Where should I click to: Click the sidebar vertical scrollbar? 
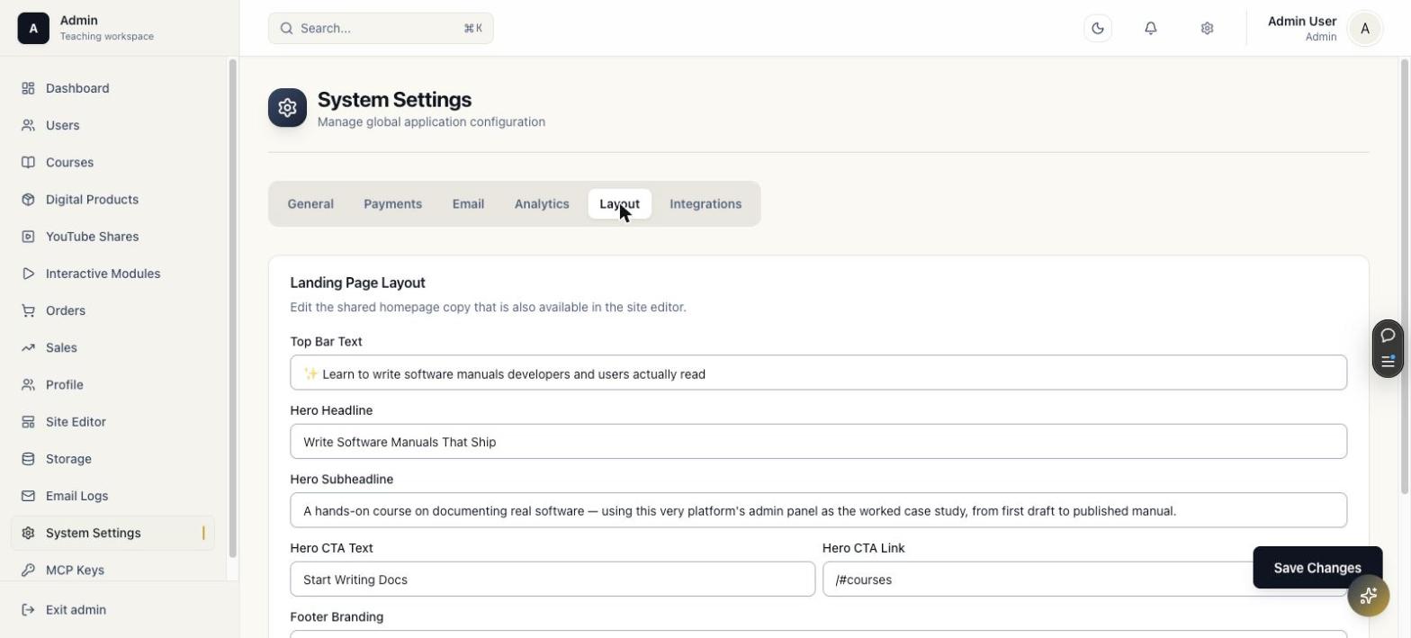pyautogui.click(x=232, y=308)
